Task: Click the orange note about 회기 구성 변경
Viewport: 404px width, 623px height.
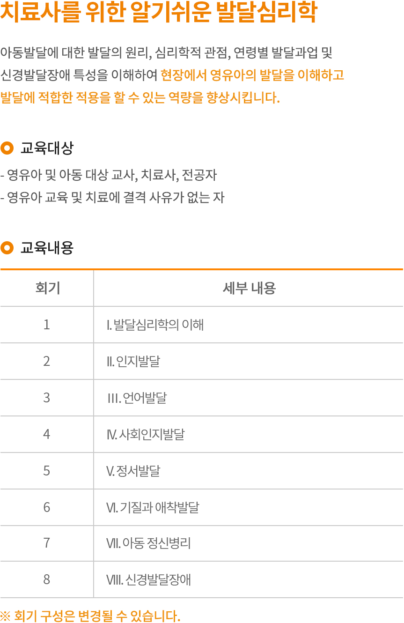Action: pos(90,616)
